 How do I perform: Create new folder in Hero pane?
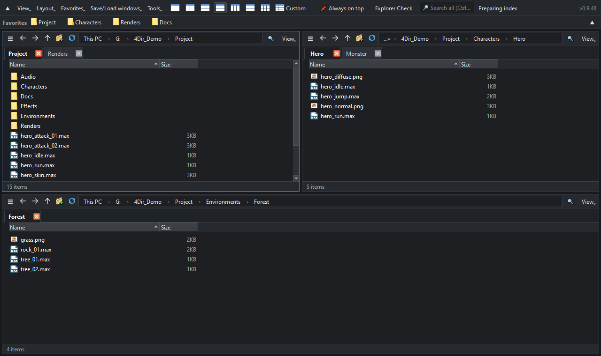pyautogui.click(x=360, y=38)
